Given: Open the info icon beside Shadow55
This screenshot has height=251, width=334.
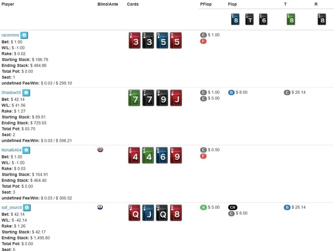Looking at the screenshot, I should point(26,93).
